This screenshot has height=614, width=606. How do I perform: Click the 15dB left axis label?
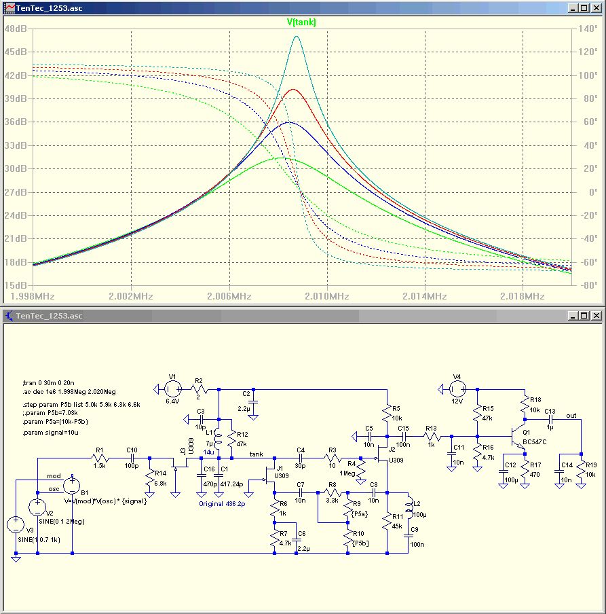pyautogui.click(x=16, y=285)
